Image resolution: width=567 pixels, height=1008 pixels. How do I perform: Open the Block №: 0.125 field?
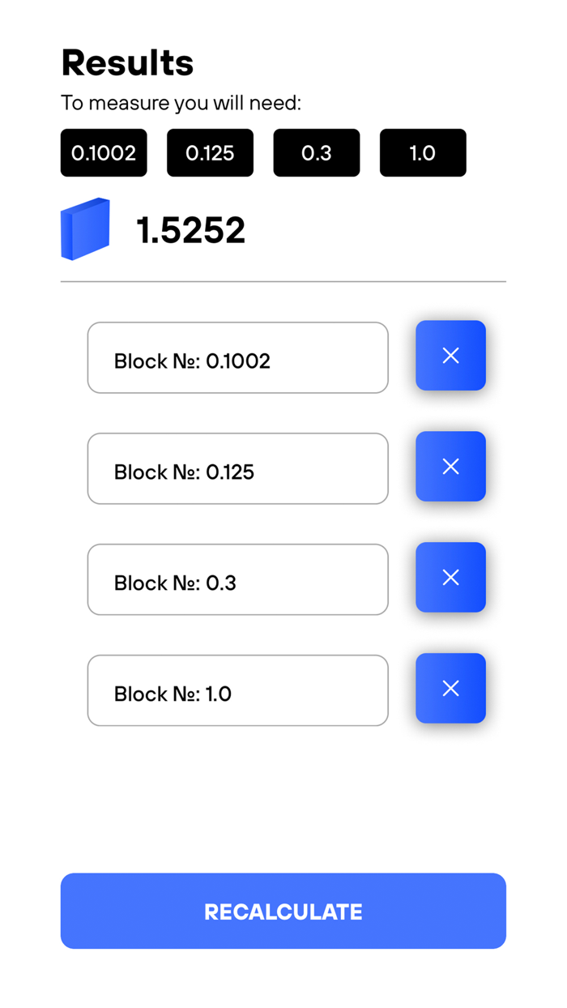coord(237,468)
